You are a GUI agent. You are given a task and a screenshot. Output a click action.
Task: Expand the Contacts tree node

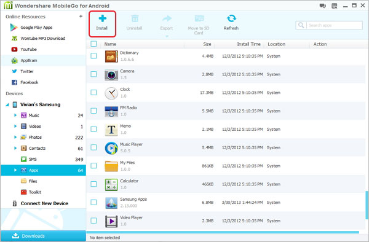(15, 148)
